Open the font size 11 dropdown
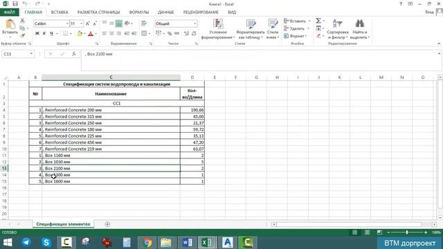 [82, 24]
